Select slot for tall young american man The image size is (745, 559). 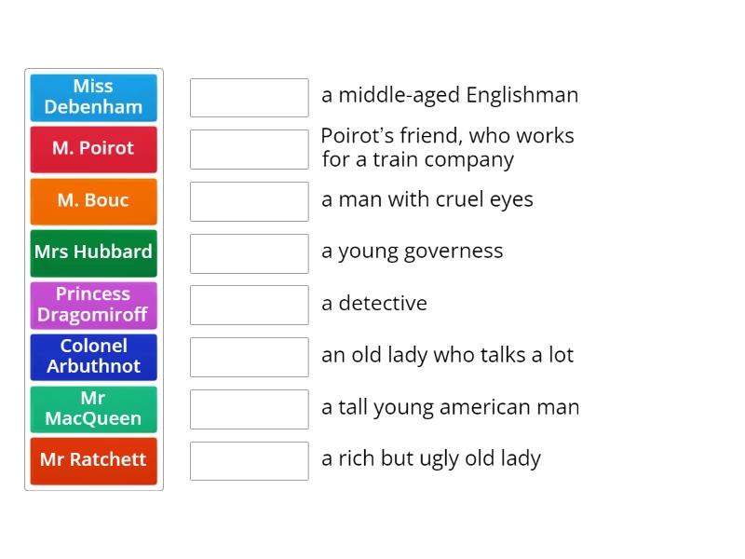coord(249,409)
